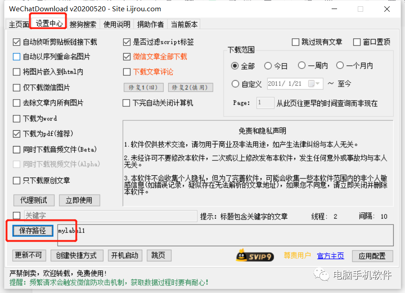Uncheck 下载为pdf(推荐) checkbox
405x293 pixels.
point(17,133)
